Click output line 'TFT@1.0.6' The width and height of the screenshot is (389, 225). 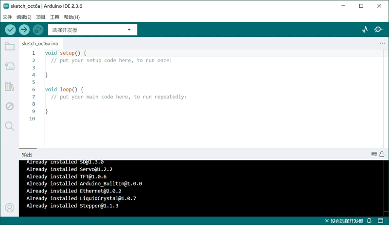pyautogui.click(x=67, y=177)
